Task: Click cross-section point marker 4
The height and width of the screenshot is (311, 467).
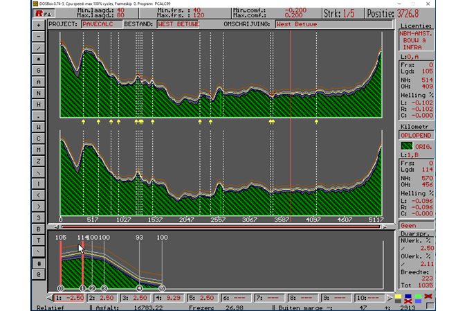Action: [139, 288]
